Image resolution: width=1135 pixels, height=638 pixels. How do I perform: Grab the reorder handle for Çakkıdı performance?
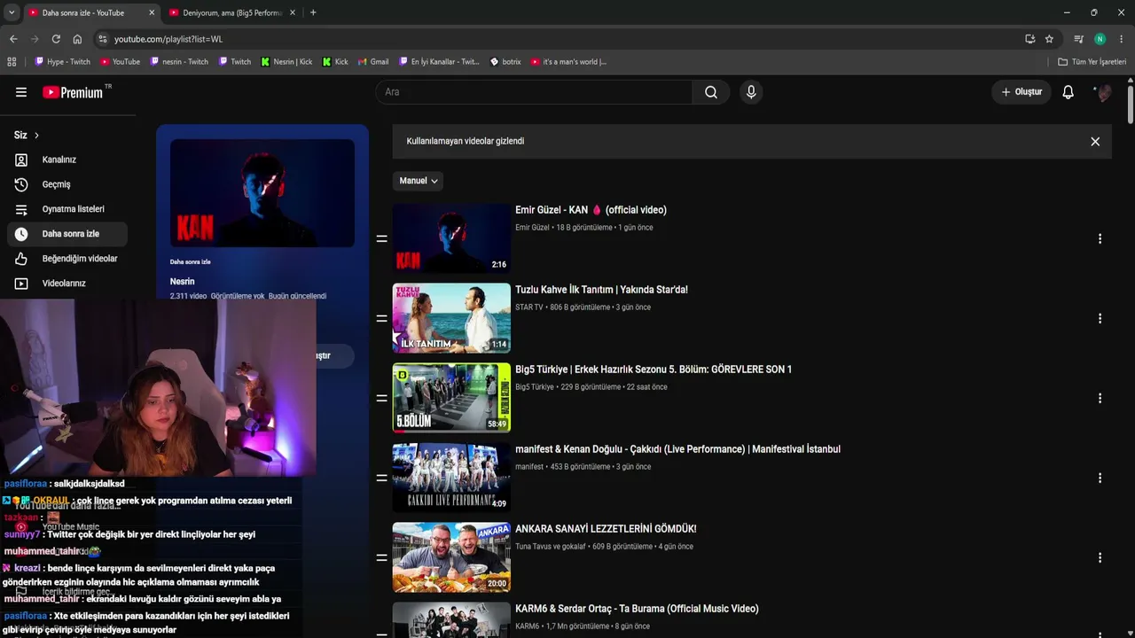(x=382, y=478)
